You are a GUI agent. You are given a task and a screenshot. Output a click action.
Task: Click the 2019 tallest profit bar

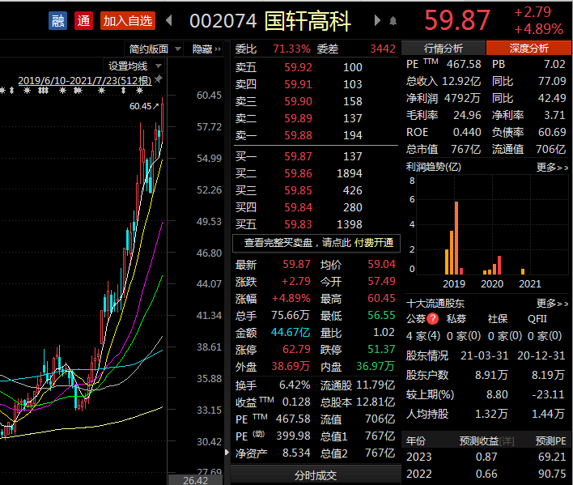[456, 237]
